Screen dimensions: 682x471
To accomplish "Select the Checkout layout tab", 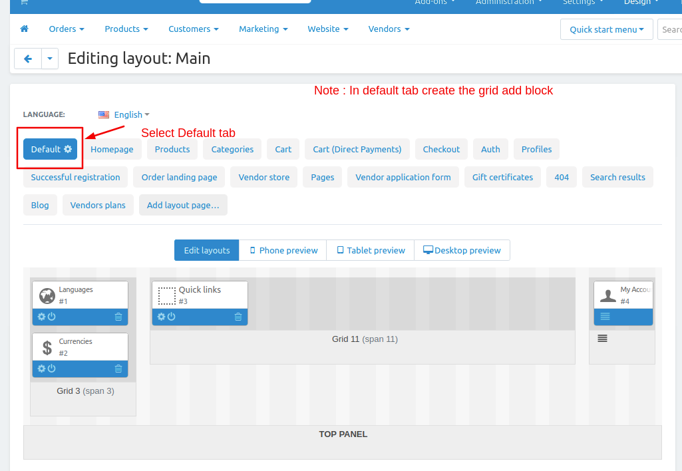I will point(441,149).
